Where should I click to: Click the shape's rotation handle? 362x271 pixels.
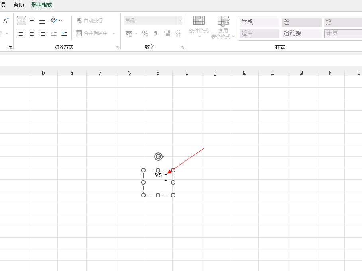tap(159, 156)
